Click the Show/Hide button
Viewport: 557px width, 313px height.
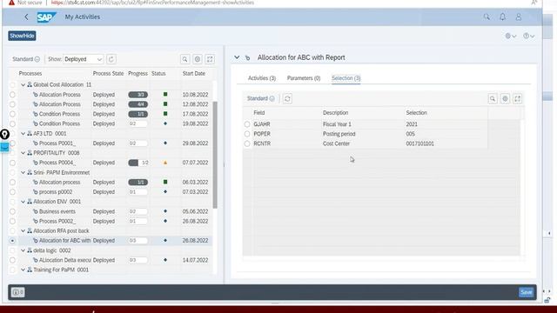(22, 36)
